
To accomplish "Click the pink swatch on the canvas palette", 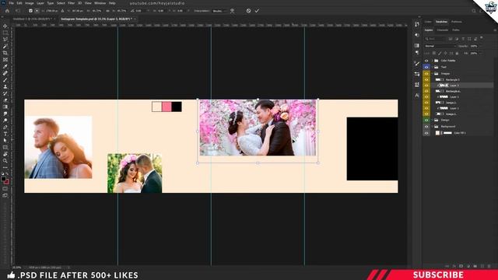I will coord(167,107).
